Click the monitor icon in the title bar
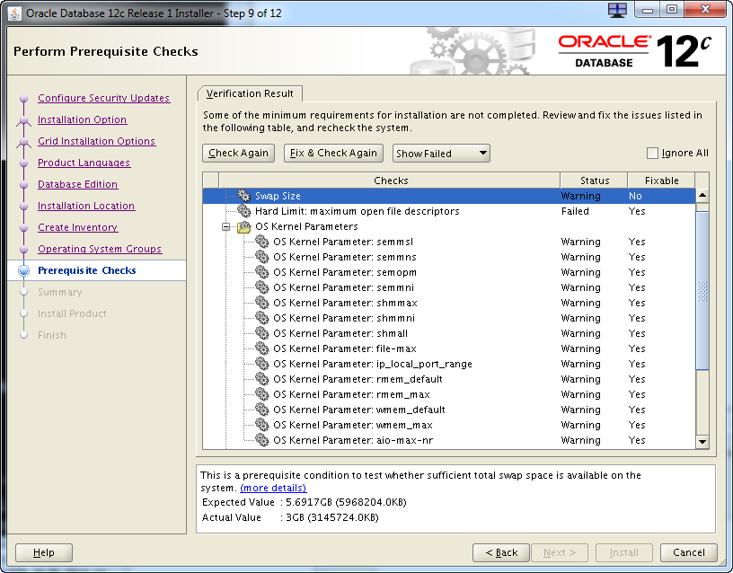 coord(617,10)
